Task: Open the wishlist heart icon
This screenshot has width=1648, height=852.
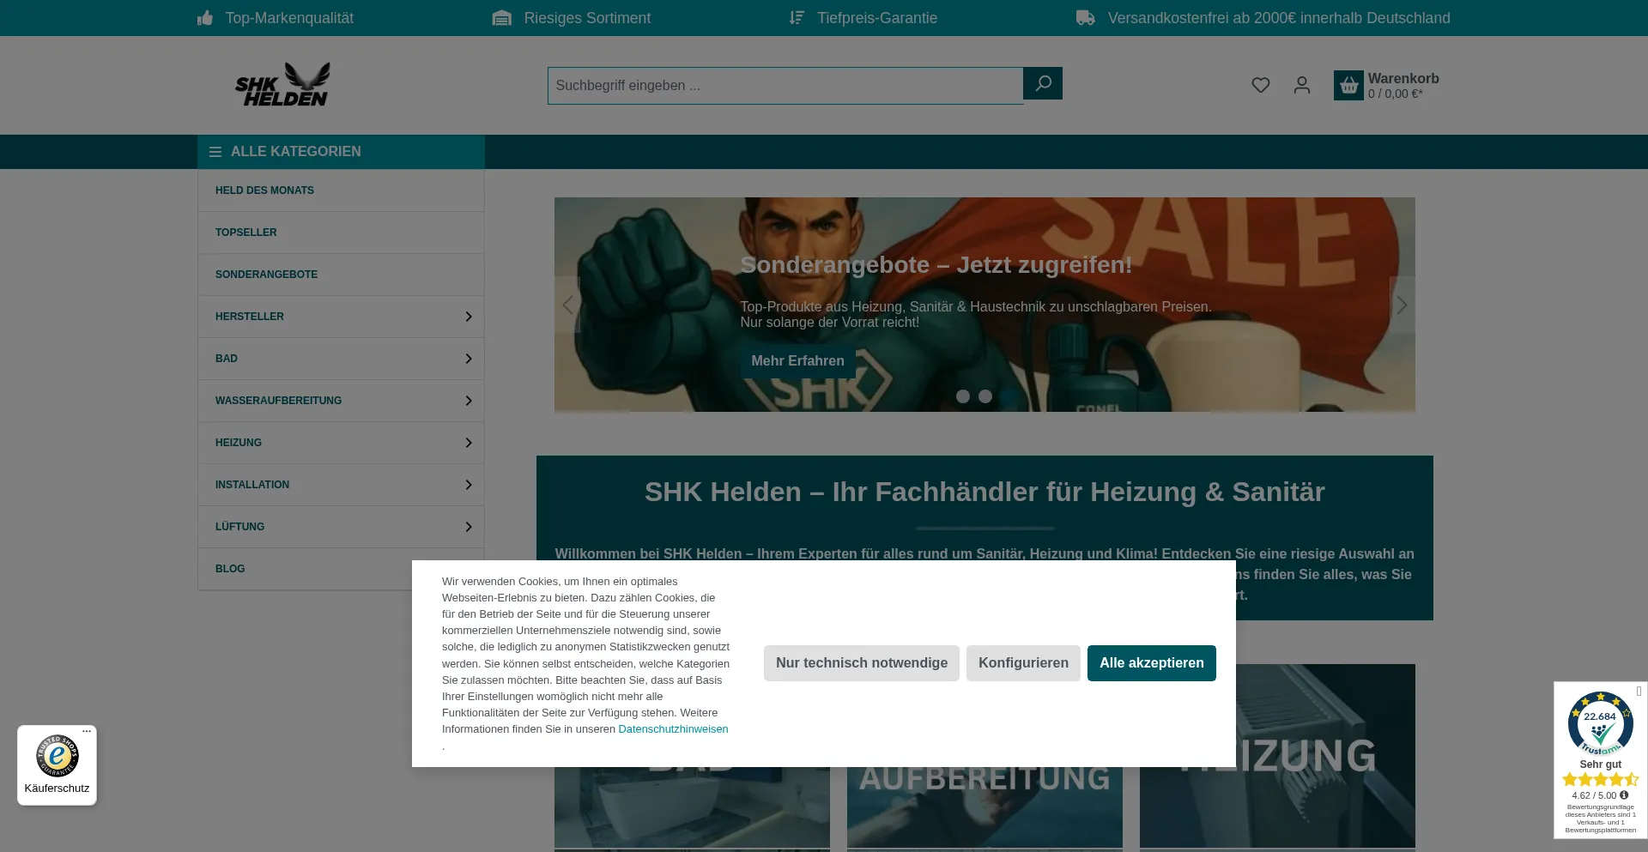Action: click(x=1261, y=85)
